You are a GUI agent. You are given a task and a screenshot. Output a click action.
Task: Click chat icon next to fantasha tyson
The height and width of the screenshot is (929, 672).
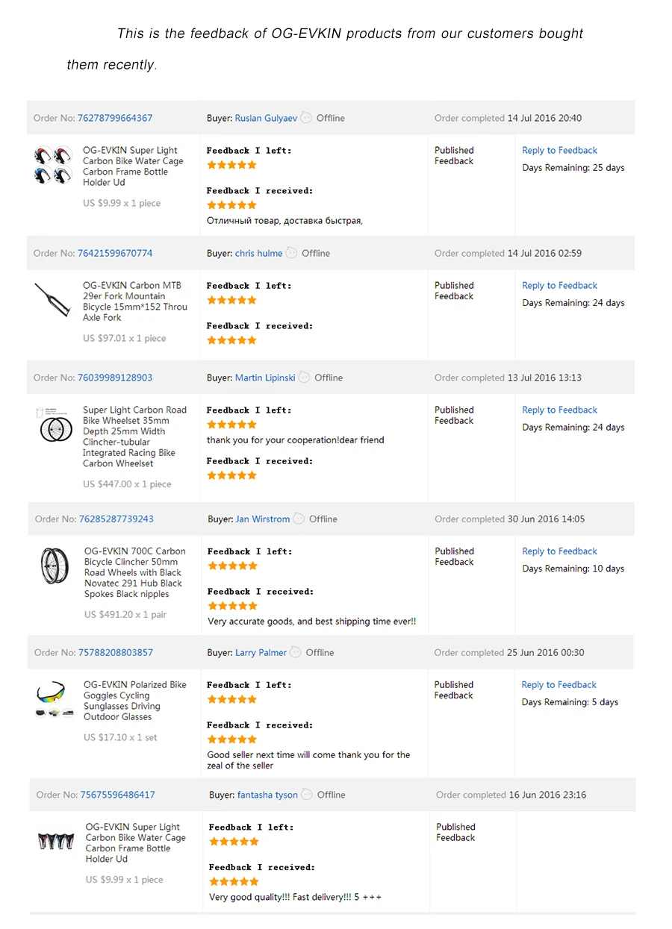point(307,795)
